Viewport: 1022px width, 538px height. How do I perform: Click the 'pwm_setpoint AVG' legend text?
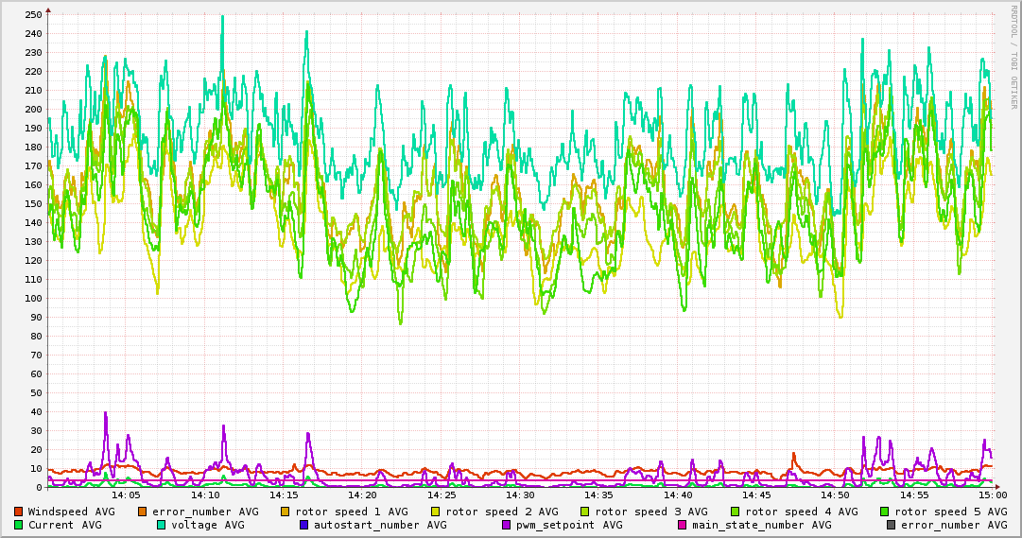pos(569,525)
